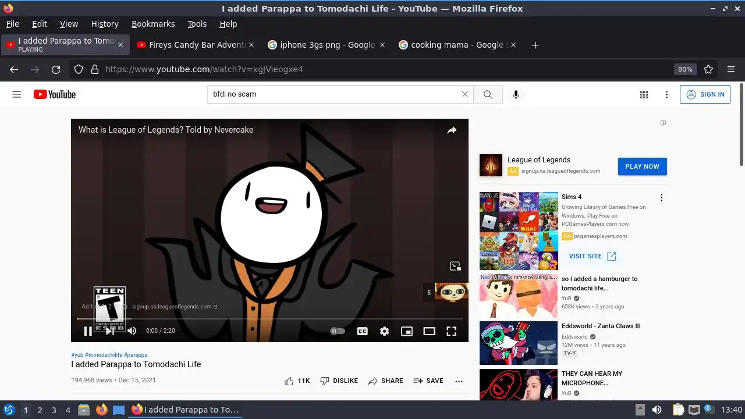
Task: Like the video with thumbs up
Action: click(297, 381)
